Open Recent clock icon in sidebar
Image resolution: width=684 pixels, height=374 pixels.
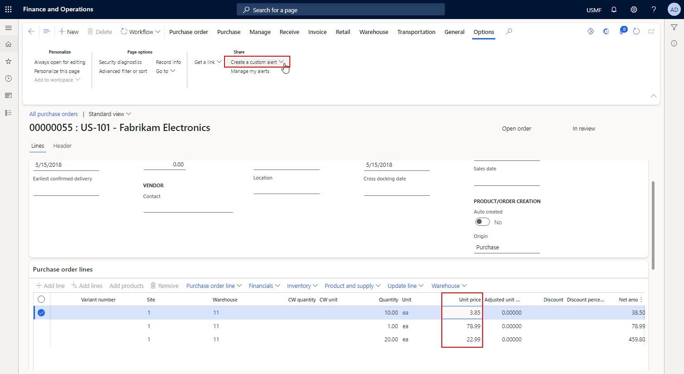[x=8, y=78]
